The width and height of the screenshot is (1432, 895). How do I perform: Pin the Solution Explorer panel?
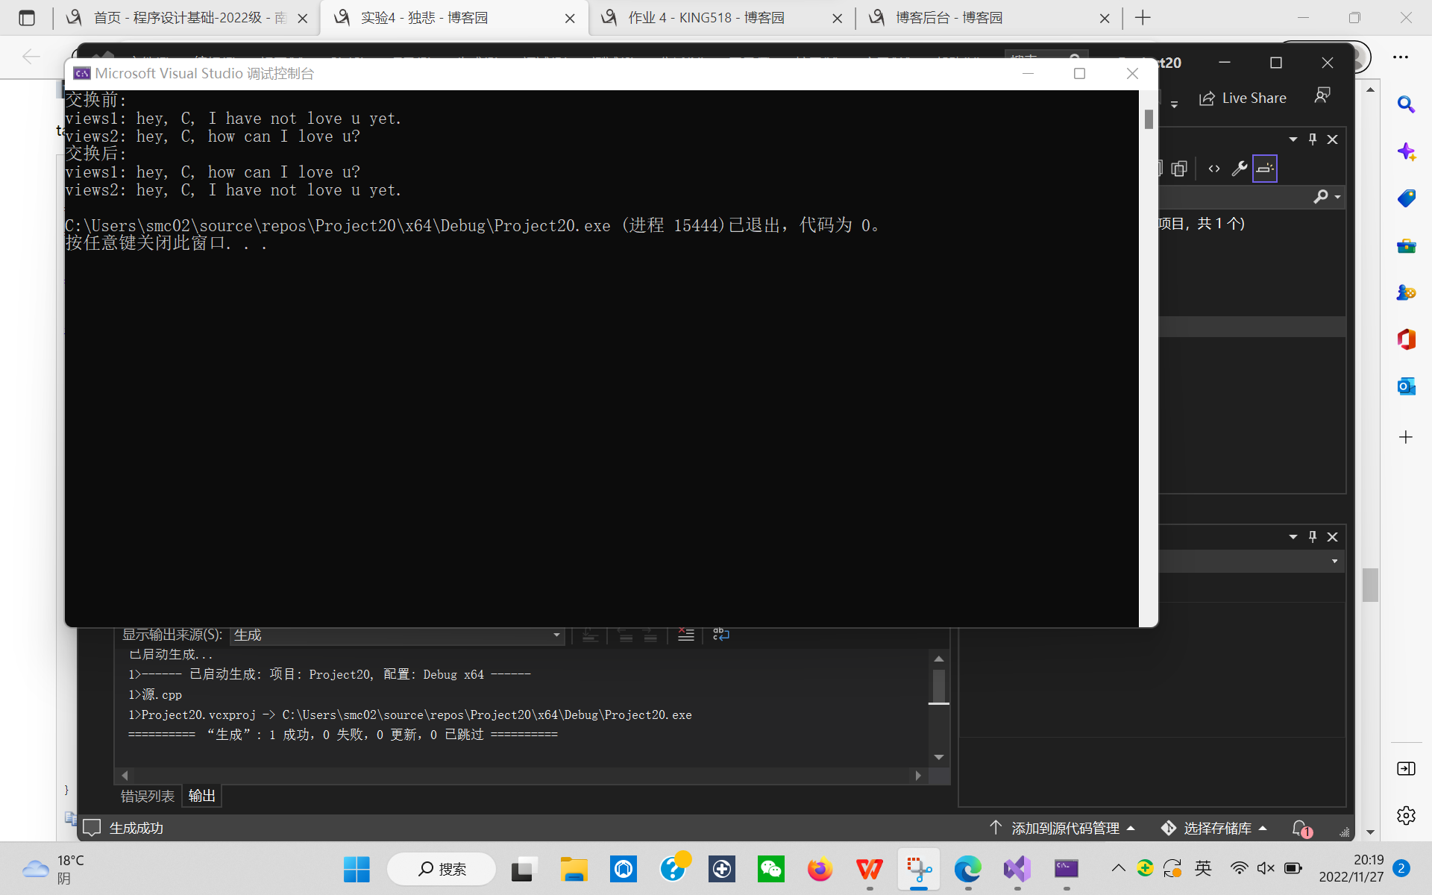pos(1313,139)
